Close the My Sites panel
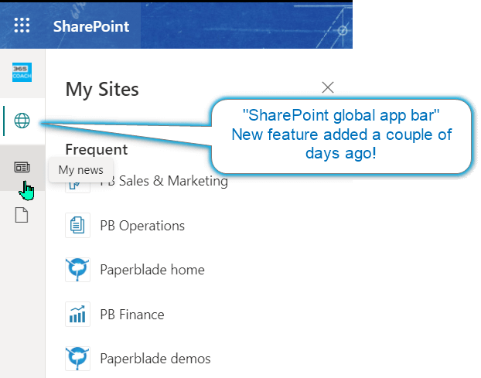Viewport: 481px width, 378px height. click(x=328, y=87)
